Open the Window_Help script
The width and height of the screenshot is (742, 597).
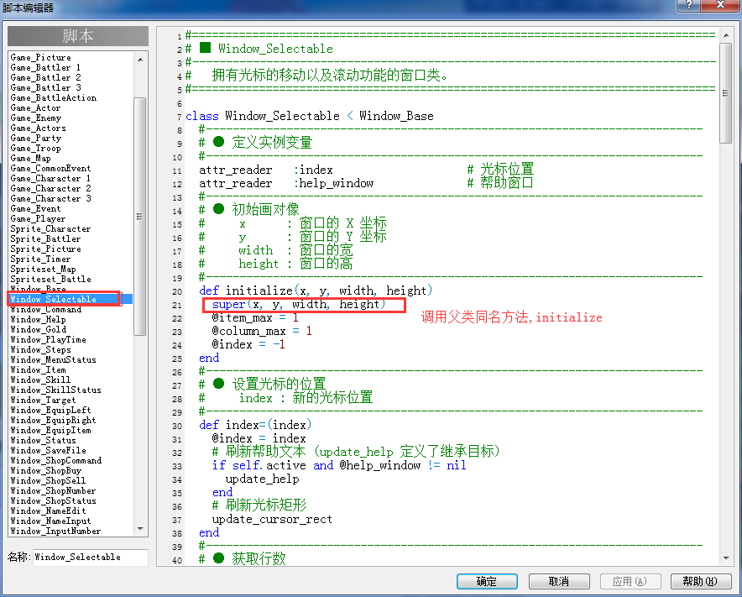pyautogui.click(x=38, y=320)
